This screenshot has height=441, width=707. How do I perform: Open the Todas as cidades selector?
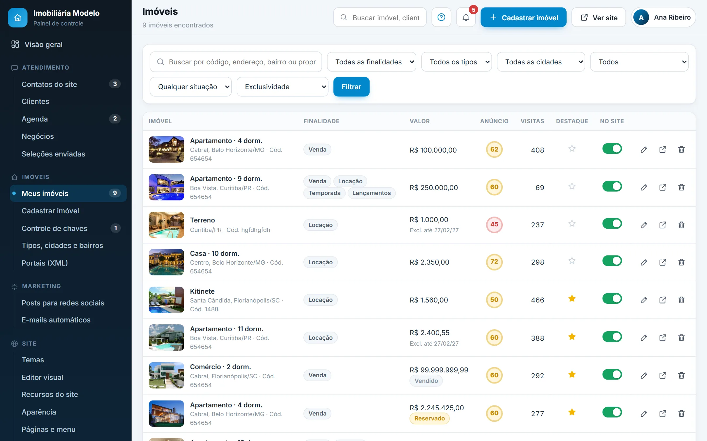541,62
